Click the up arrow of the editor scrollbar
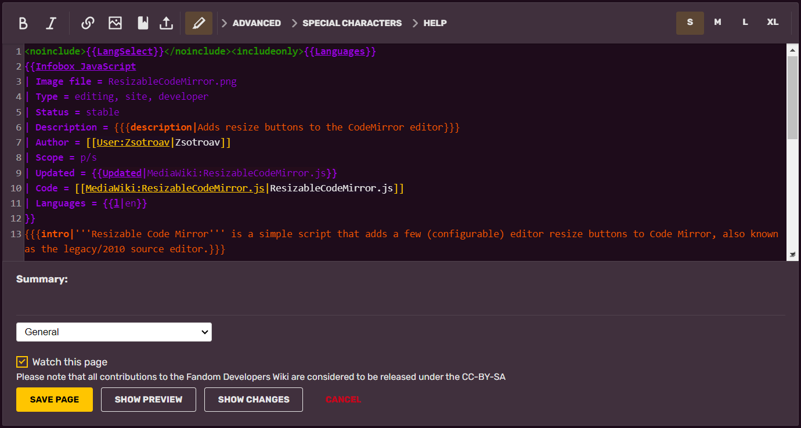Image resolution: width=801 pixels, height=428 pixels. [792, 50]
